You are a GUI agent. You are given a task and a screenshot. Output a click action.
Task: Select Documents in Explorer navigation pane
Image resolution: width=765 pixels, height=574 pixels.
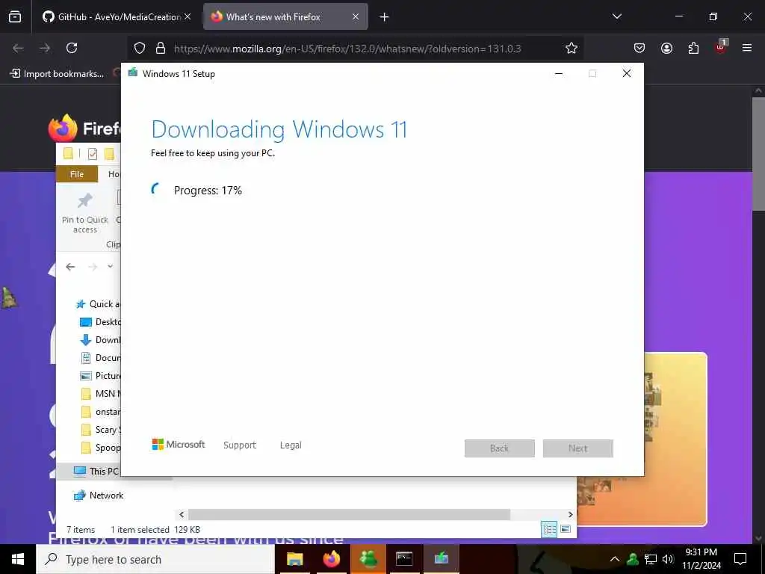(x=100, y=358)
